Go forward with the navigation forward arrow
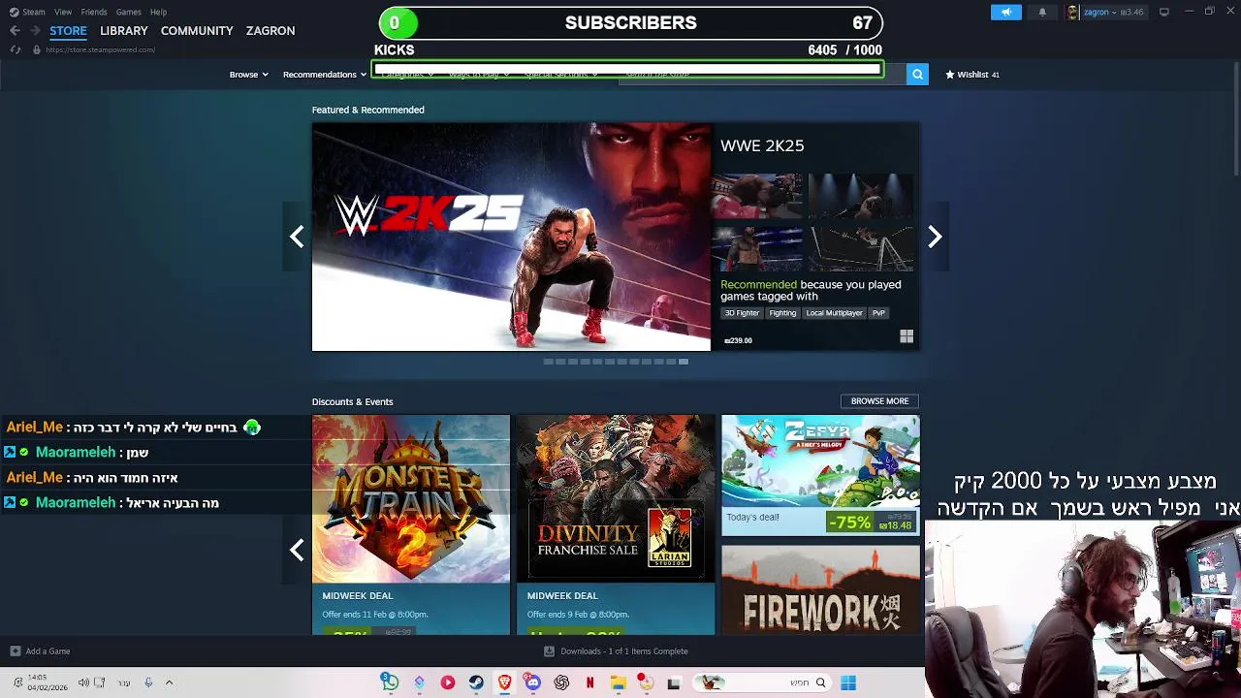 point(36,31)
